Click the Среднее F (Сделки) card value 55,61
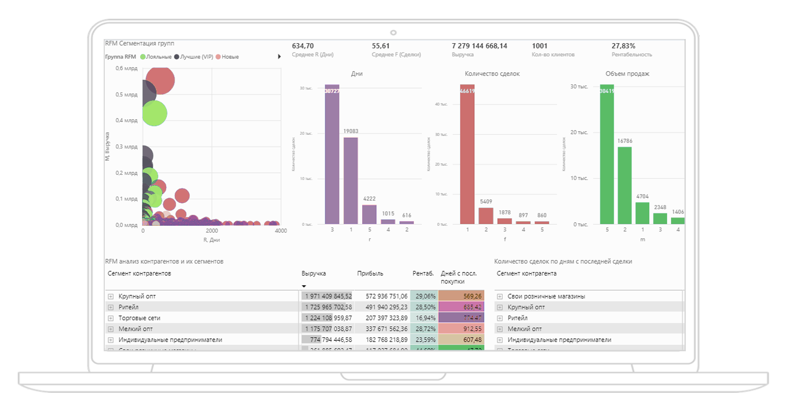This screenshot has width=790, height=409. pyautogui.click(x=381, y=46)
